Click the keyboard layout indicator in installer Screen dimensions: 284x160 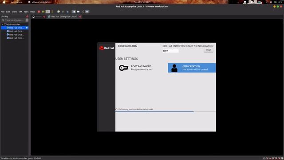coord(170,51)
